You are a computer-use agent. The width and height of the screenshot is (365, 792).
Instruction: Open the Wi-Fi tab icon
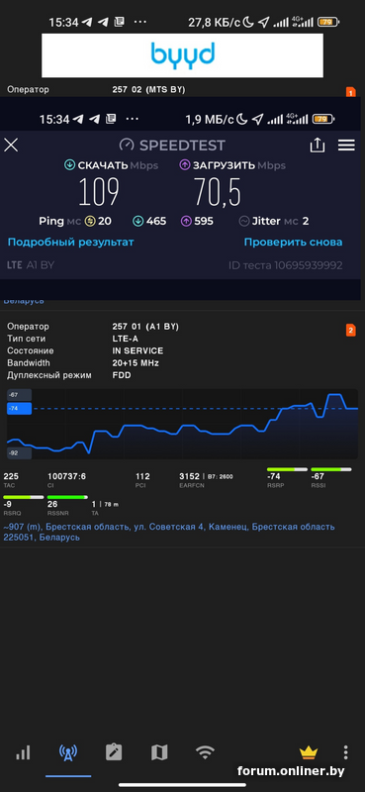tap(205, 753)
